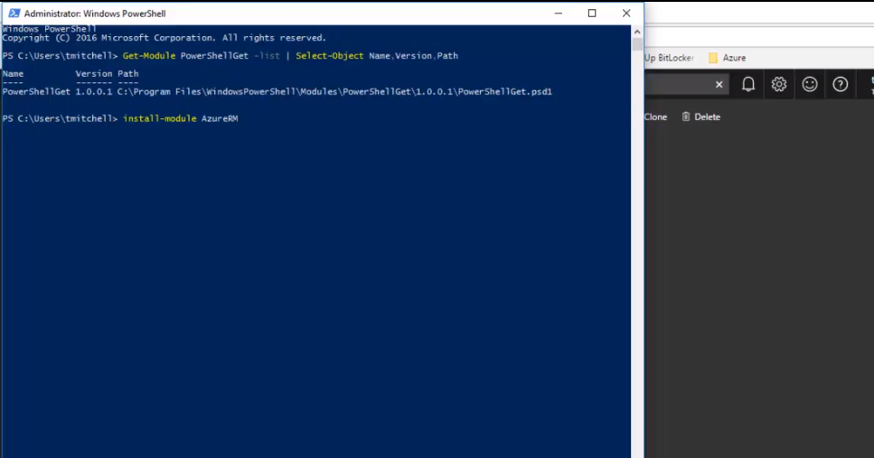
Task: Click the Delete button in Azure portal
Action: [x=701, y=117]
